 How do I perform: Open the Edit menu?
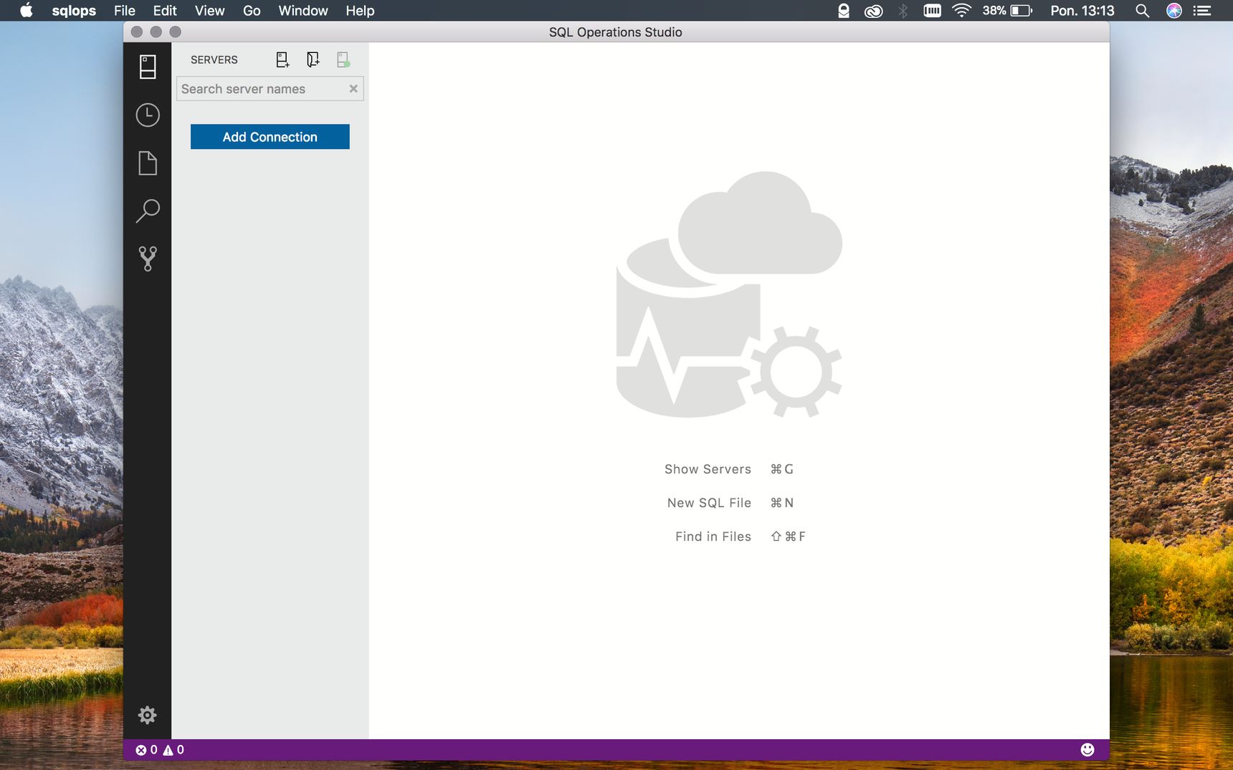coord(165,11)
